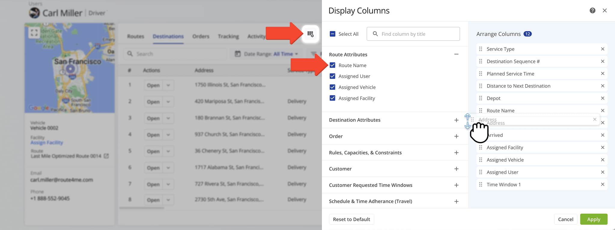Switch to the Routes tab

(x=135, y=36)
